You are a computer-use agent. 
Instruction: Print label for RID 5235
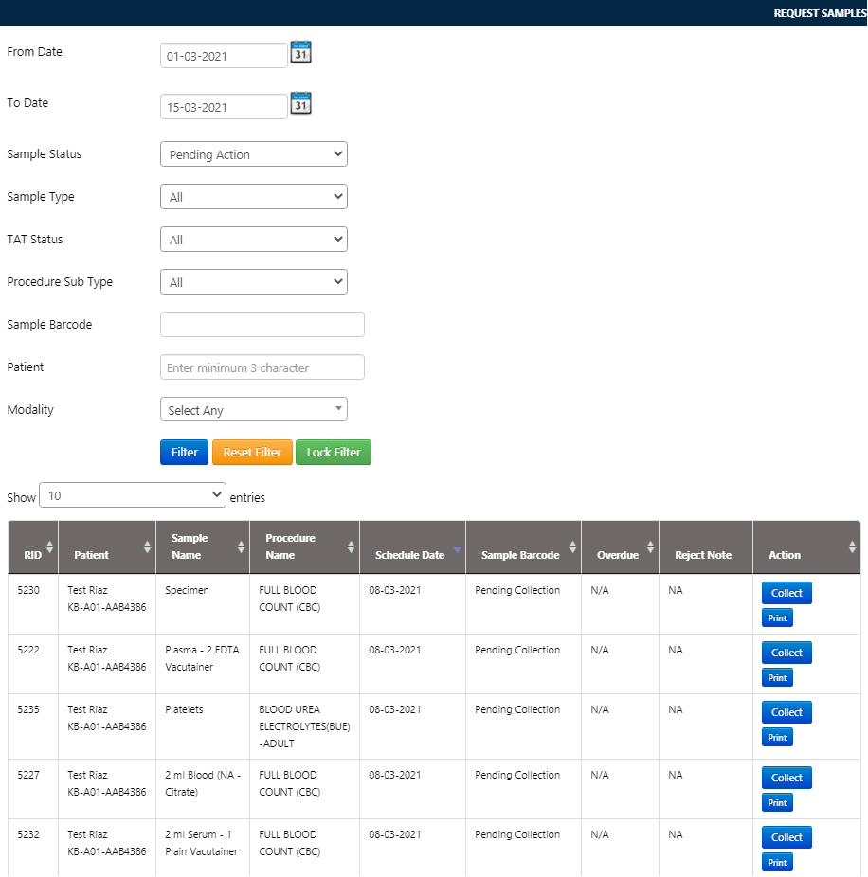777,738
